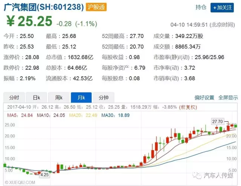Click the 27.70 high price marker
Viewport: 241px width, 186px height.
click(218, 122)
